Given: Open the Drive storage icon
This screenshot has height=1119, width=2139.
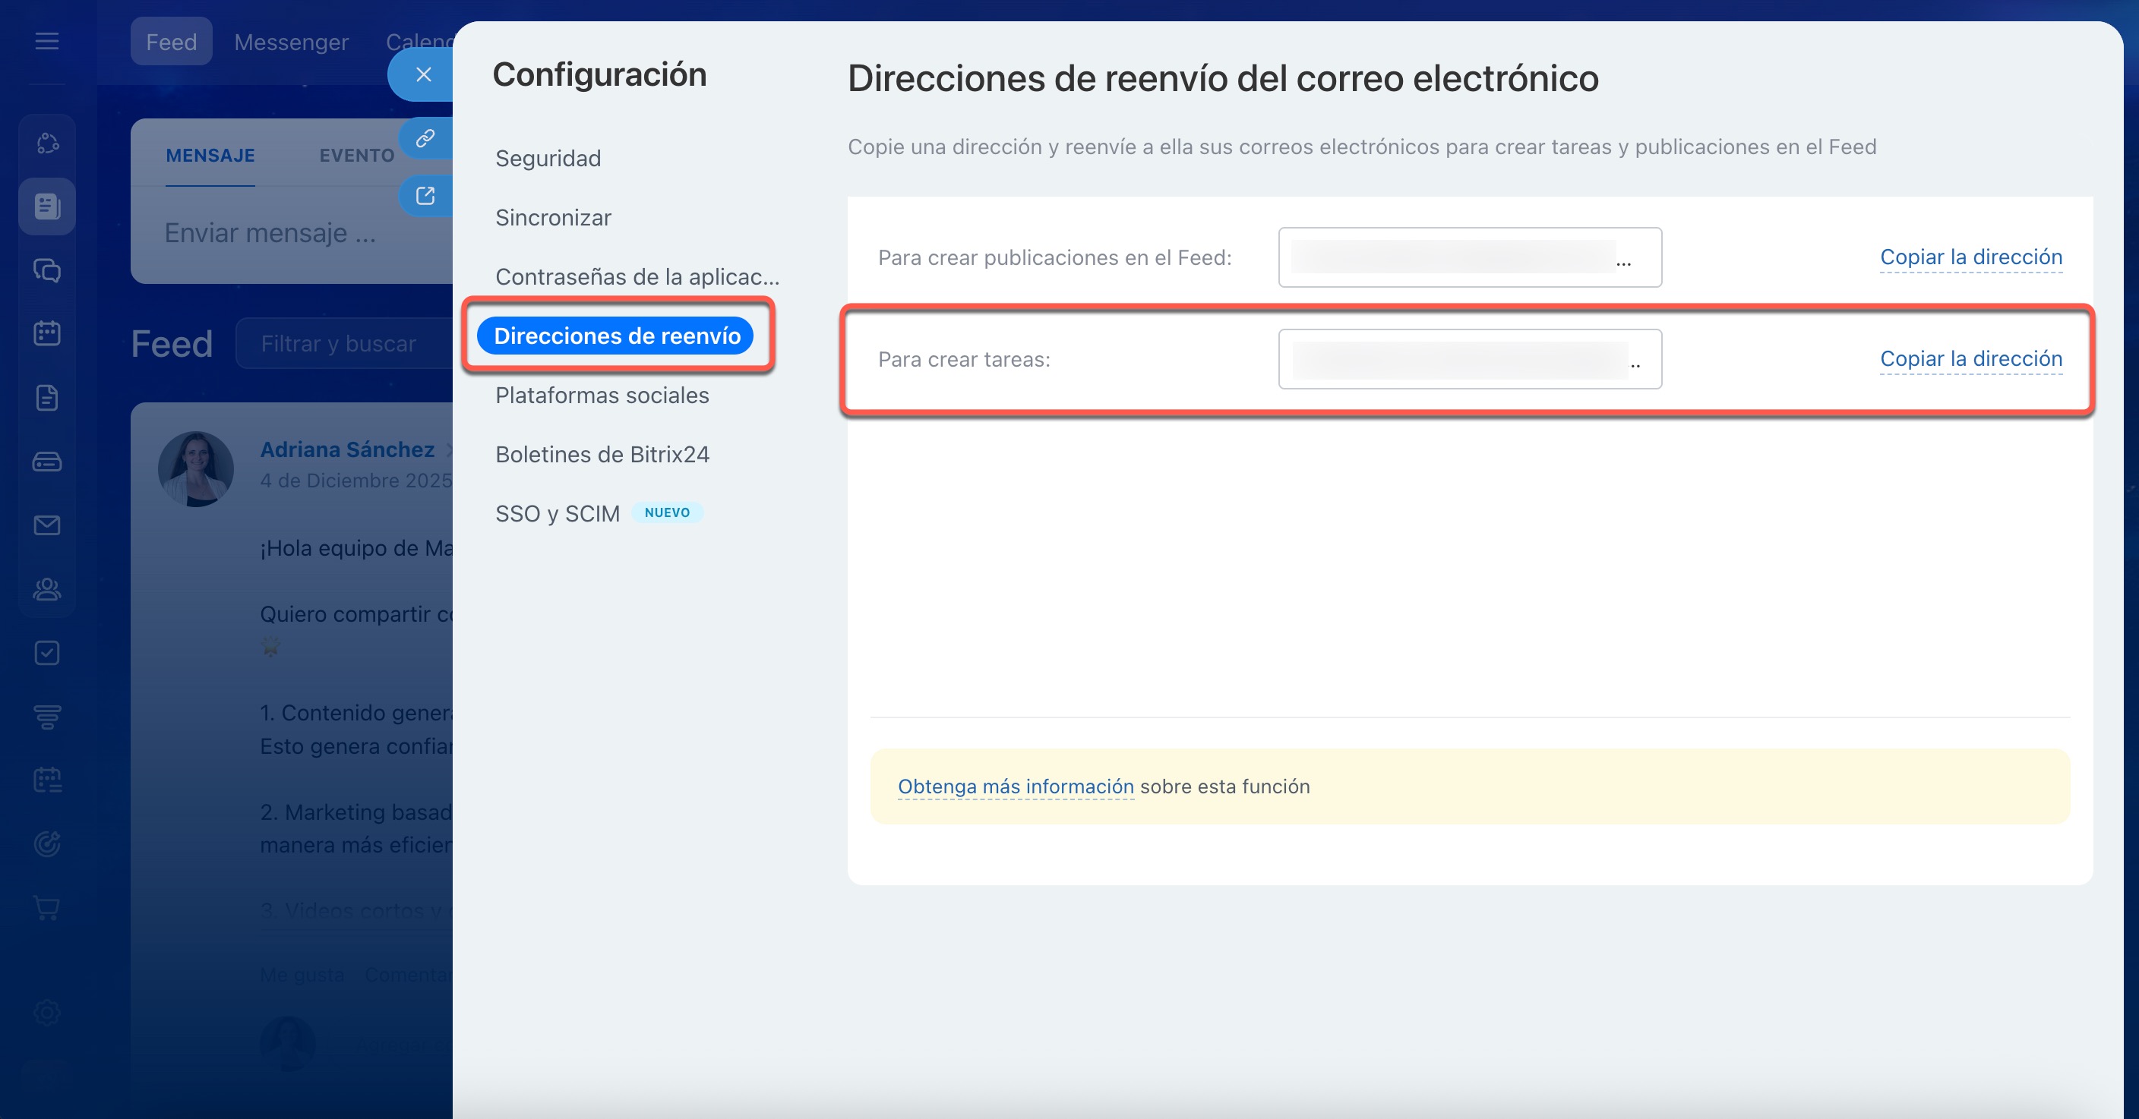Looking at the screenshot, I should pyautogui.click(x=46, y=462).
